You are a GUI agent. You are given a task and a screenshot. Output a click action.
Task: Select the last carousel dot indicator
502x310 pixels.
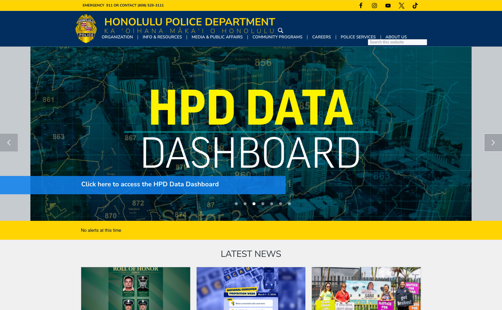289,204
